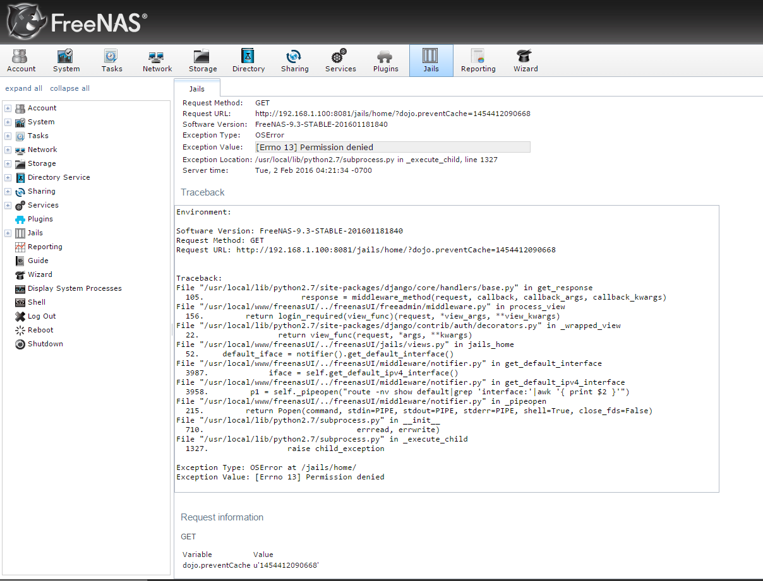Open System in top toolbar
The width and height of the screenshot is (763, 581).
point(66,61)
